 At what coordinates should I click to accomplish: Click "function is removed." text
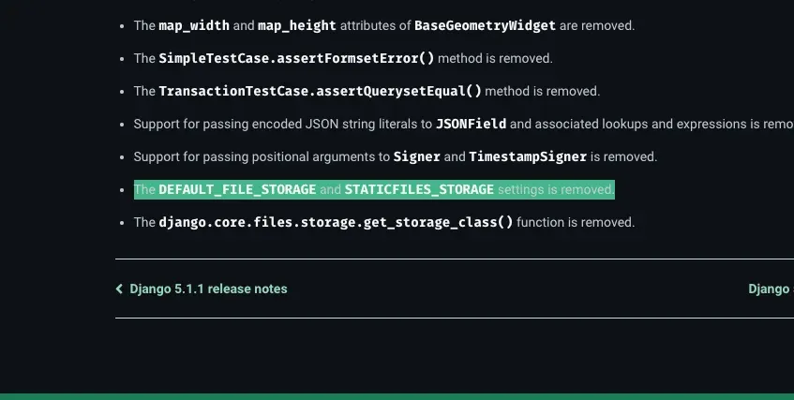pos(576,222)
